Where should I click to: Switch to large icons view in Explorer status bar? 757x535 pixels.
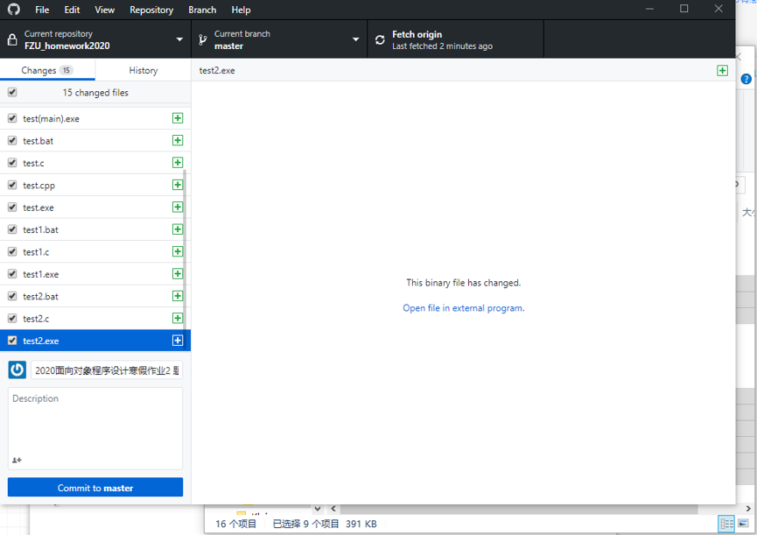(x=744, y=524)
